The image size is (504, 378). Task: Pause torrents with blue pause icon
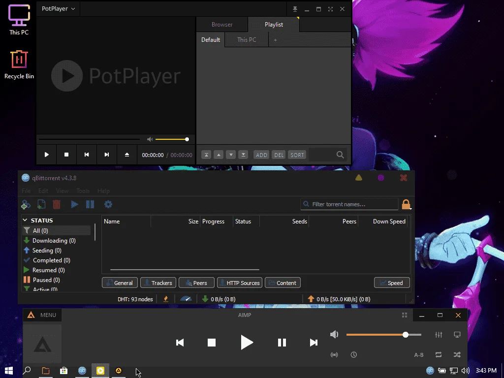(x=90, y=204)
